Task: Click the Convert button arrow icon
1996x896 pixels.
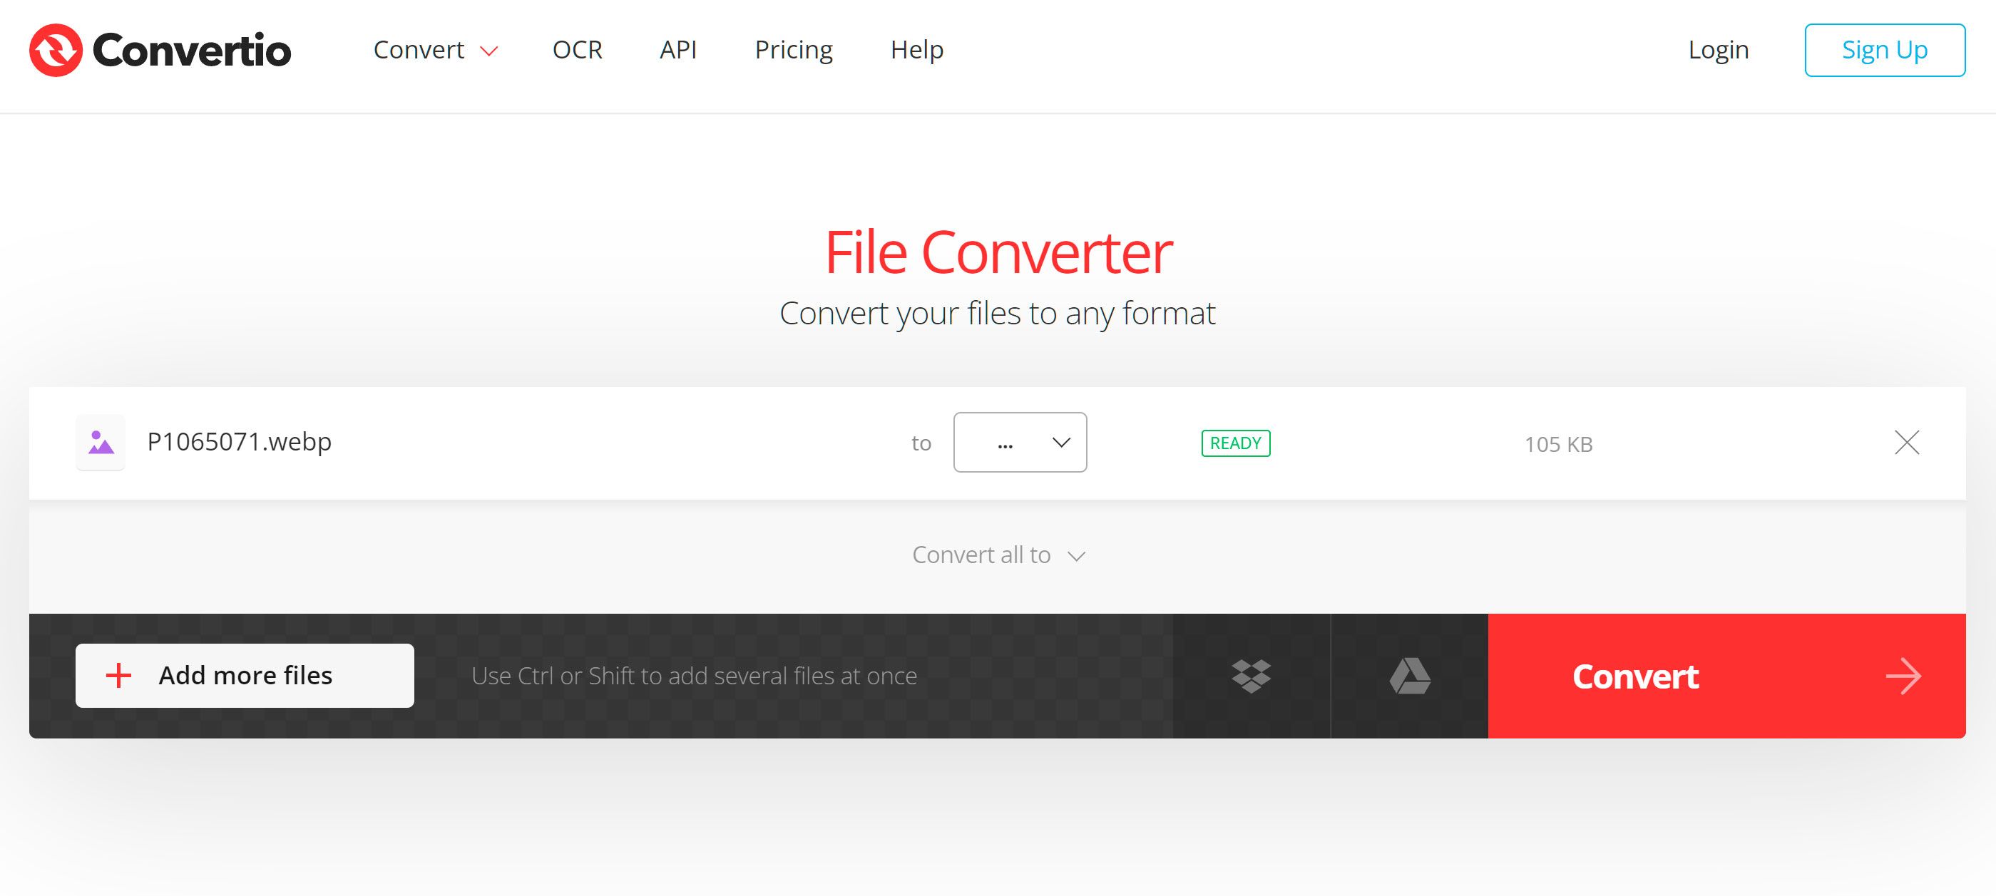Action: coord(1905,674)
